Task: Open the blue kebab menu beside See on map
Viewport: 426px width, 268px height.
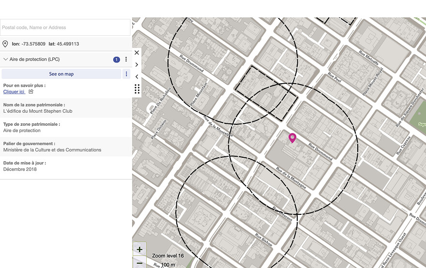Action: 126,74
